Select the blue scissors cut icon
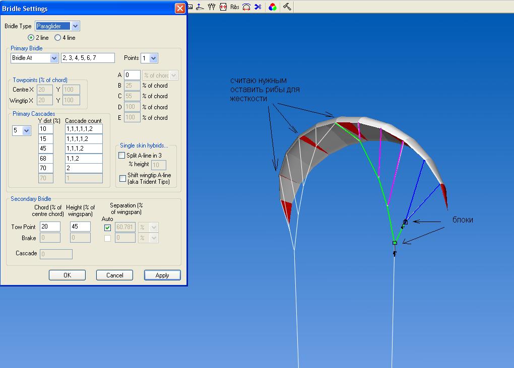The image size is (514, 368). point(258,7)
